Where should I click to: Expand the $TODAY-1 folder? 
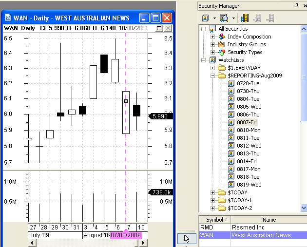[212, 200]
